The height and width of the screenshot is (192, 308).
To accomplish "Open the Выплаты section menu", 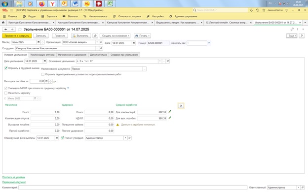I will pos(70,16).
